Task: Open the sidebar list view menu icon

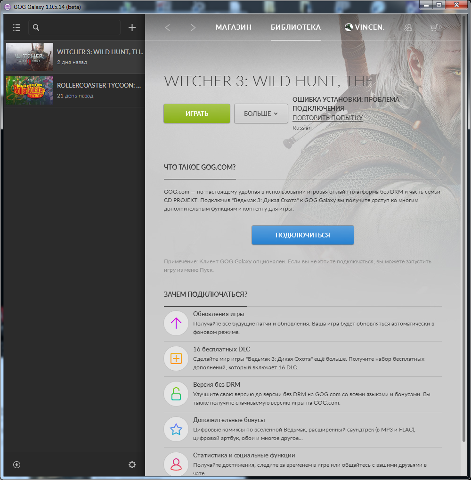Action: pyautogui.click(x=17, y=27)
